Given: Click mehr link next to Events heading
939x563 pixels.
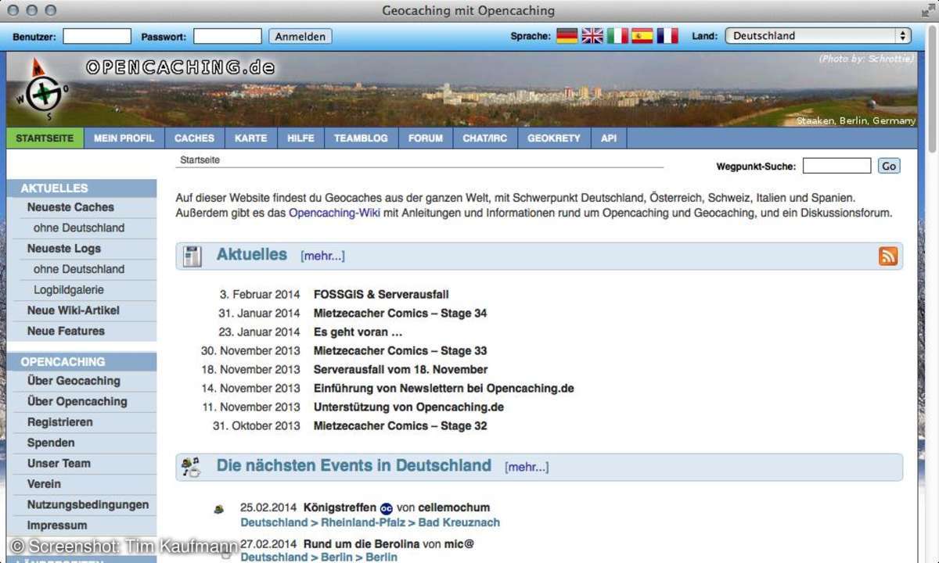Looking at the screenshot, I should (x=527, y=467).
